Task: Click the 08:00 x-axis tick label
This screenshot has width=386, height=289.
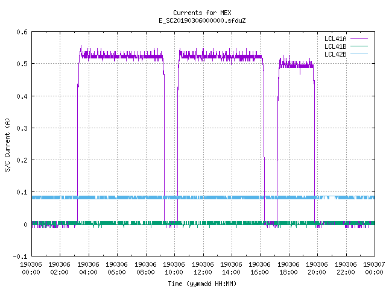Action: 145,272
